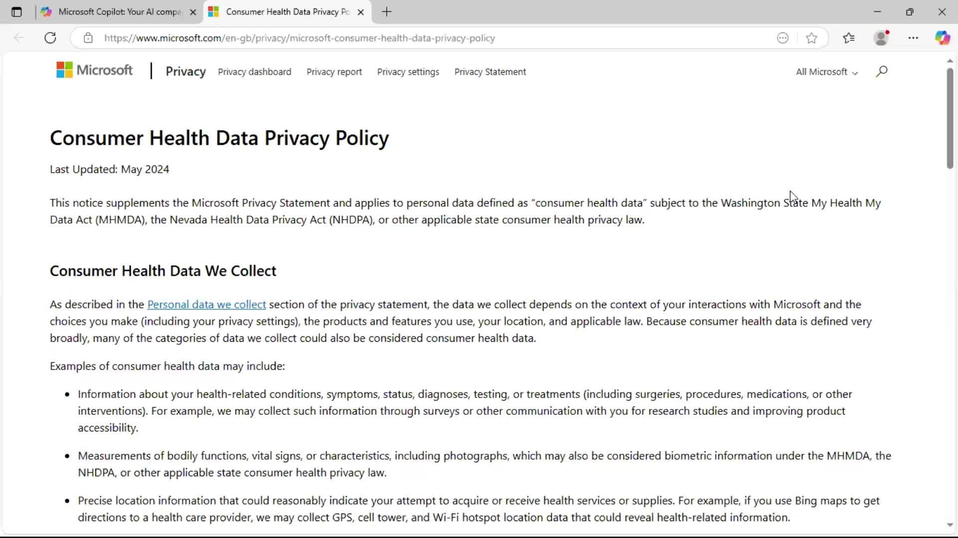Open Settings and more menu
This screenshot has width=958, height=538.
[913, 38]
